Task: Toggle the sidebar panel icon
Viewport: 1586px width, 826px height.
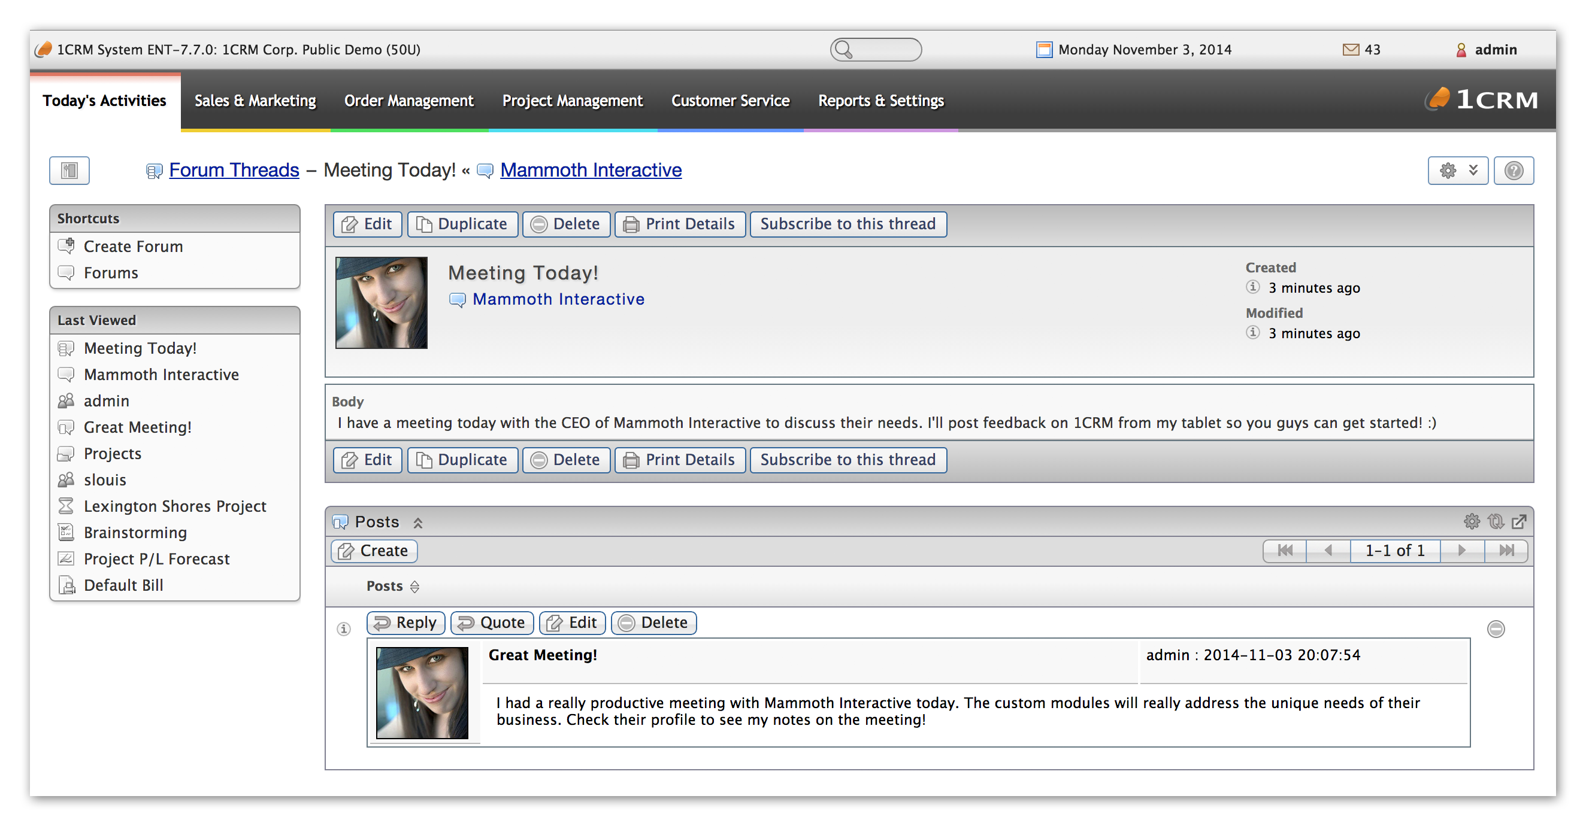Action: pyautogui.click(x=69, y=171)
